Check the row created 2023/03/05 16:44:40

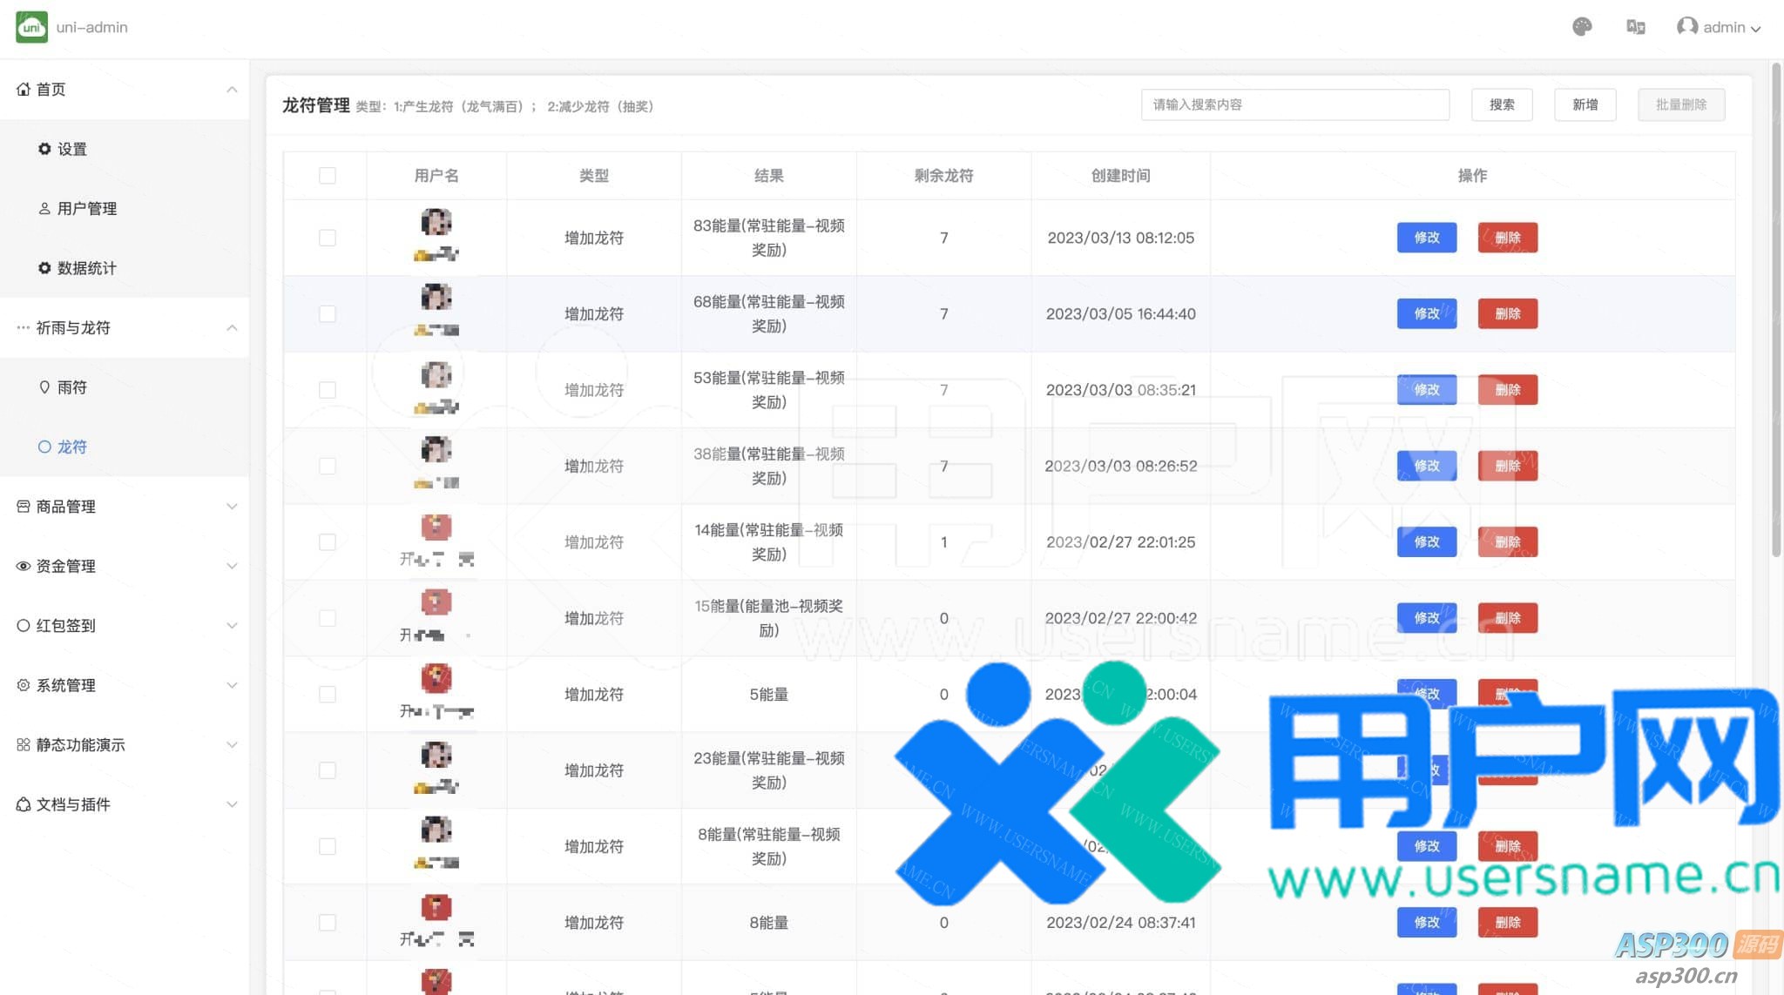pos(328,313)
